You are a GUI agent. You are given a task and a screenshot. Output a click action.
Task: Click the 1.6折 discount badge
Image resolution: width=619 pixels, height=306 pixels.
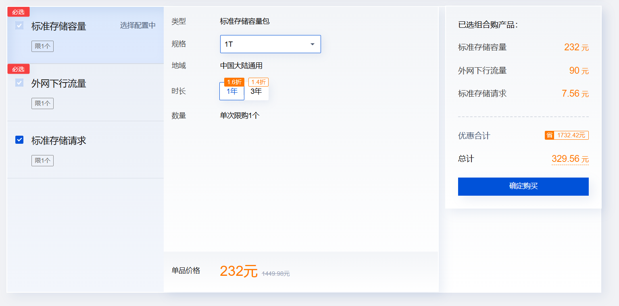click(x=234, y=82)
